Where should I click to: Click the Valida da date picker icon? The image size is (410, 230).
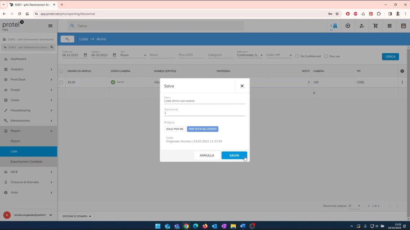click(85, 55)
